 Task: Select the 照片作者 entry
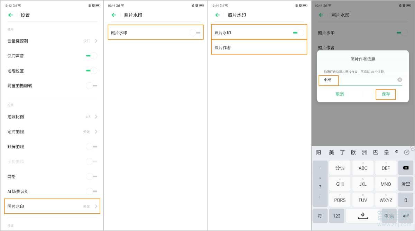pos(259,47)
